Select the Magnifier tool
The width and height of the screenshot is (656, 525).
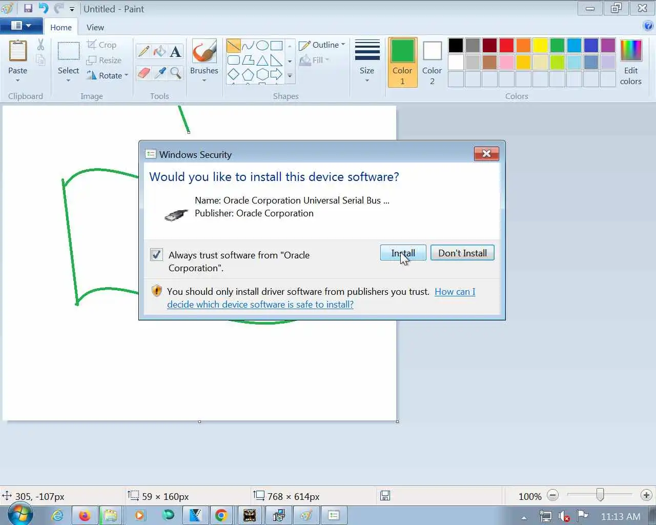(175, 73)
